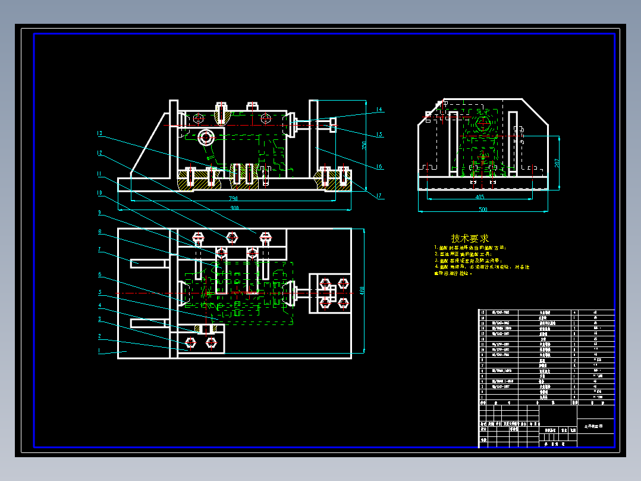Click part balloon number '14'

tap(379, 110)
